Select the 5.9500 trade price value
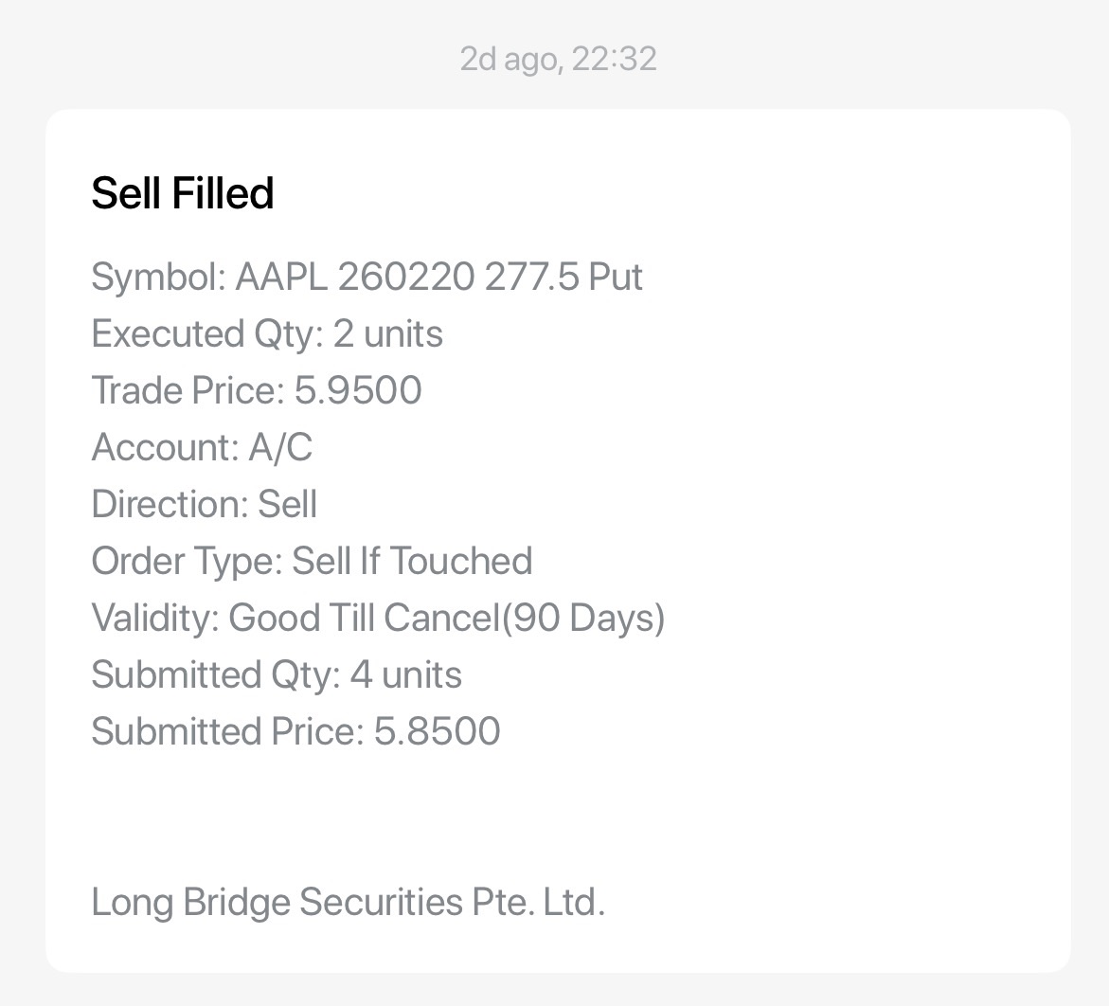Image resolution: width=1109 pixels, height=1006 pixels. [x=358, y=390]
